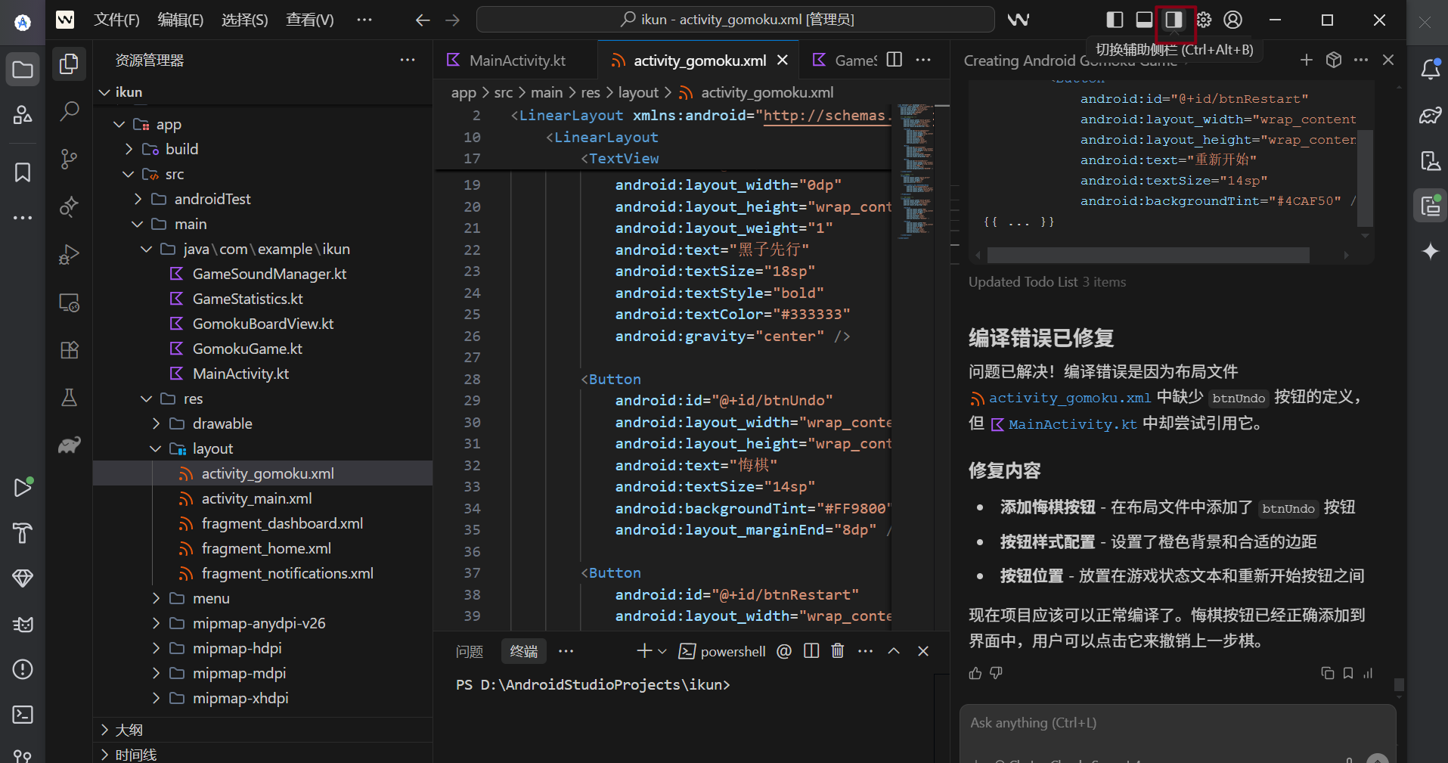Click the notification bell icon
Image resolution: width=1448 pixels, height=763 pixels.
pyautogui.click(x=1430, y=70)
